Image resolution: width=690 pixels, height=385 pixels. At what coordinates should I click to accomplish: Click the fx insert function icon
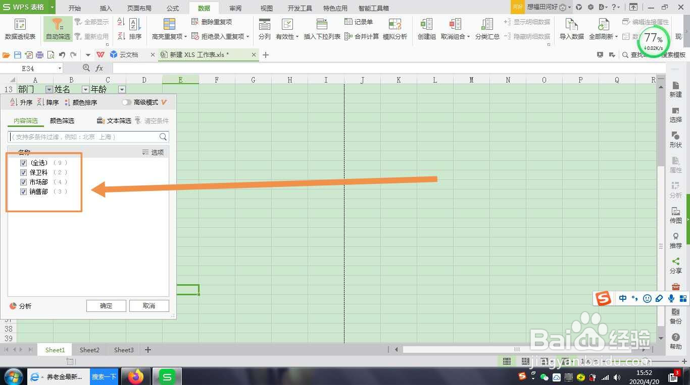pyautogui.click(x=100, y=68)
